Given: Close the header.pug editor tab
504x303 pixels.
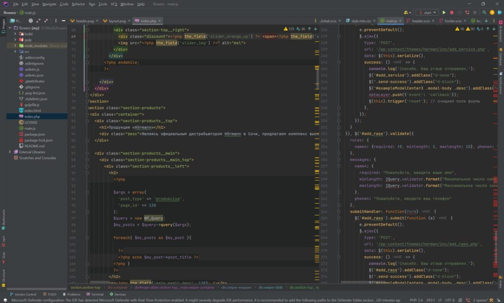Looking at the screenshot, I should (97, 21).
